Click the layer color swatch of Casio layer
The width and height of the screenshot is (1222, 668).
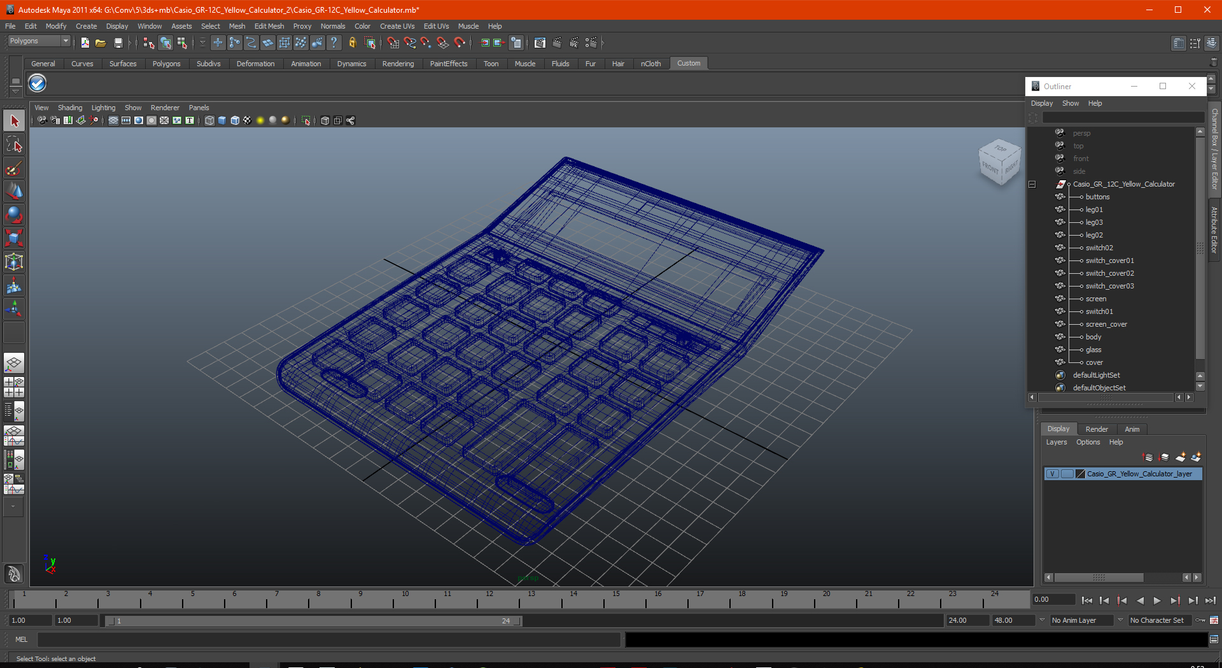coord(1080,474)
